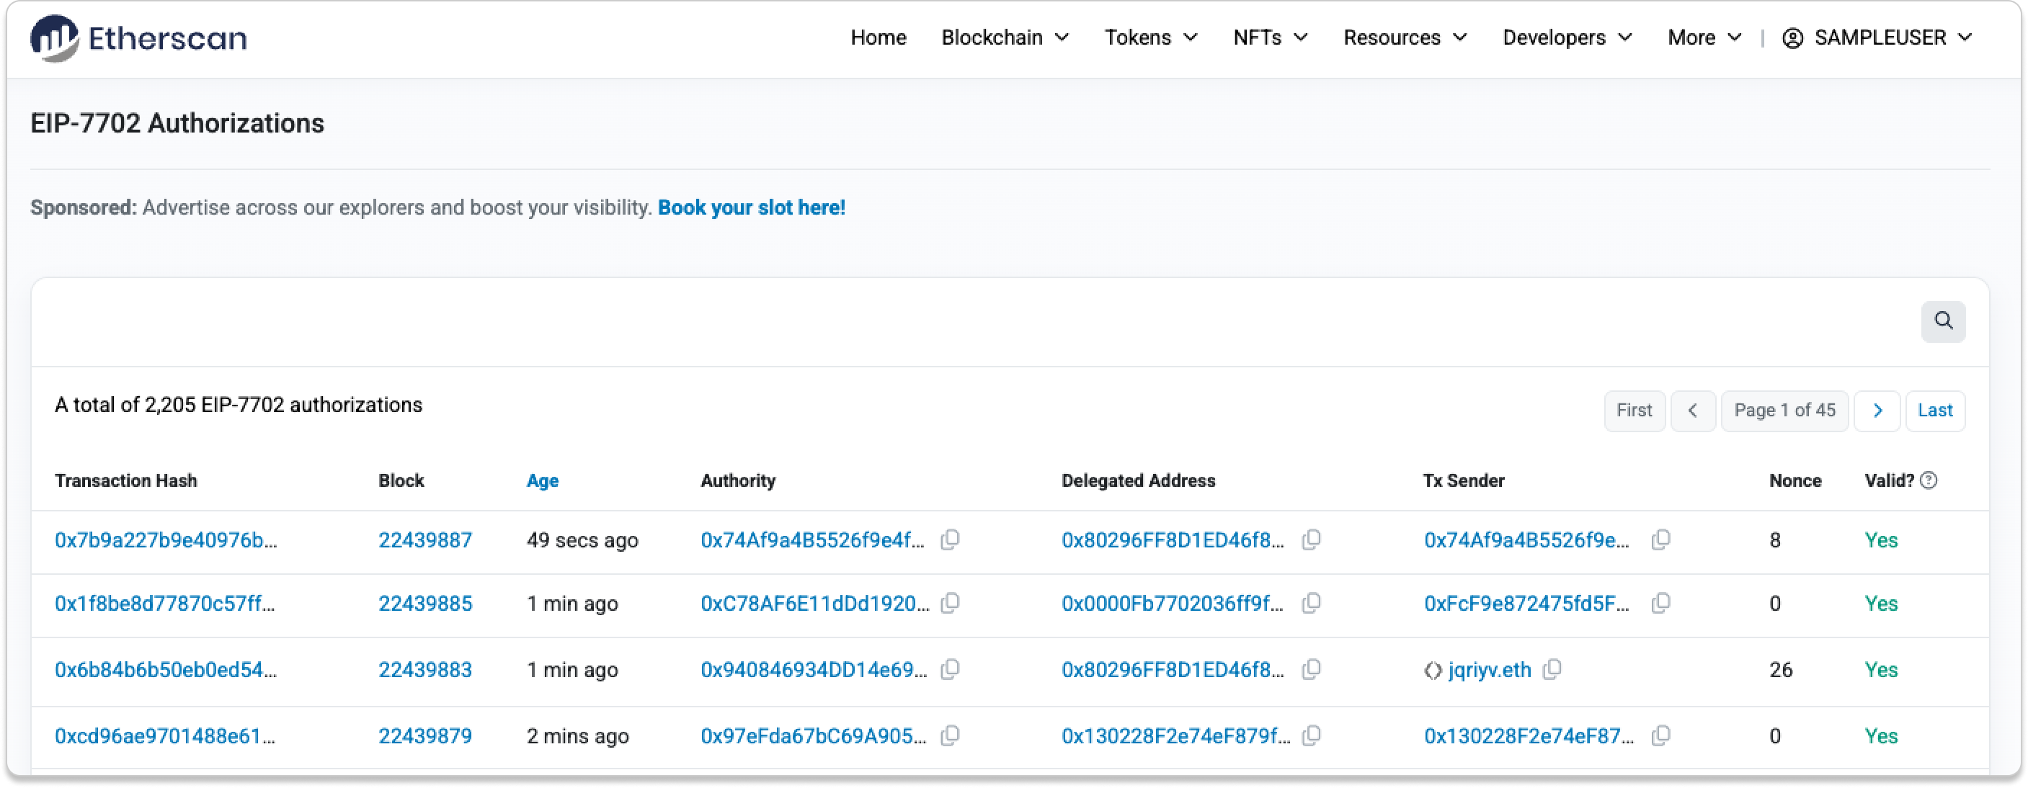Toggle the Age column header format
The width and height of the screenshot is (2028, 788).
[x=543, y=481]
